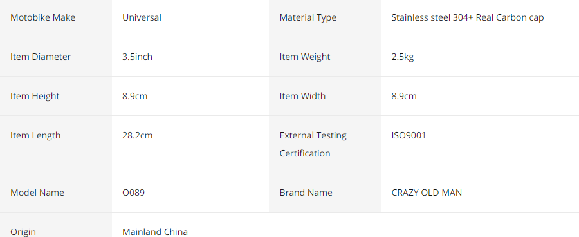Click the Item Width label
This screenshot has width=579, height=237.
[302, 96]
